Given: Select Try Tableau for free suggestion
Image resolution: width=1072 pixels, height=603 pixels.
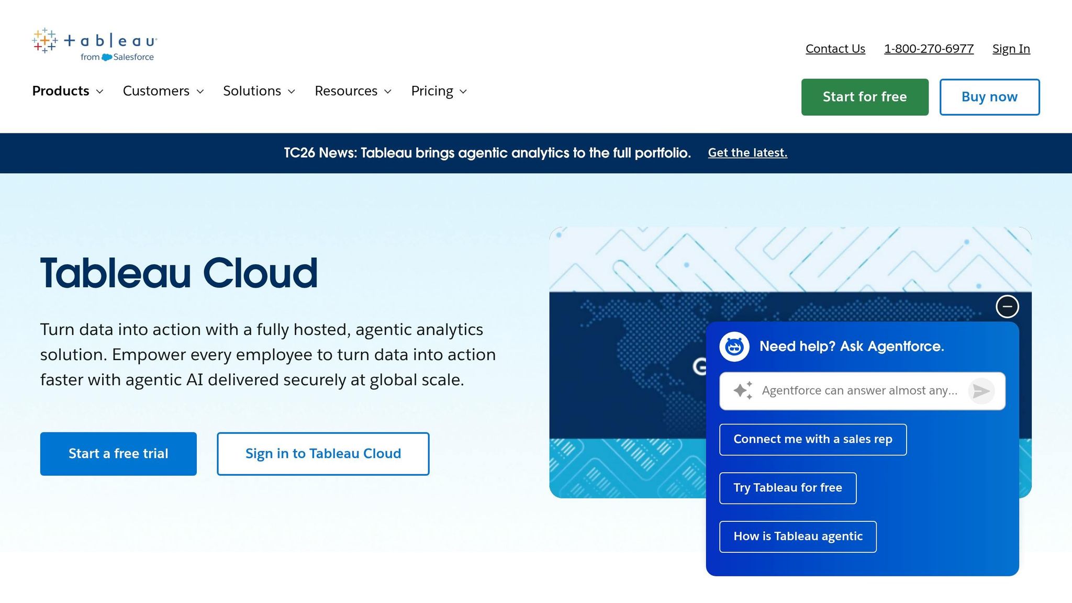Looking at the screenshot, I should point(788,488).
